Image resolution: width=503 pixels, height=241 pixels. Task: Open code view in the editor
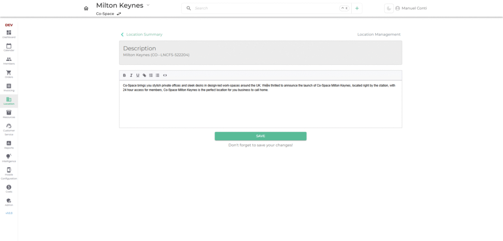pos(165,75)
